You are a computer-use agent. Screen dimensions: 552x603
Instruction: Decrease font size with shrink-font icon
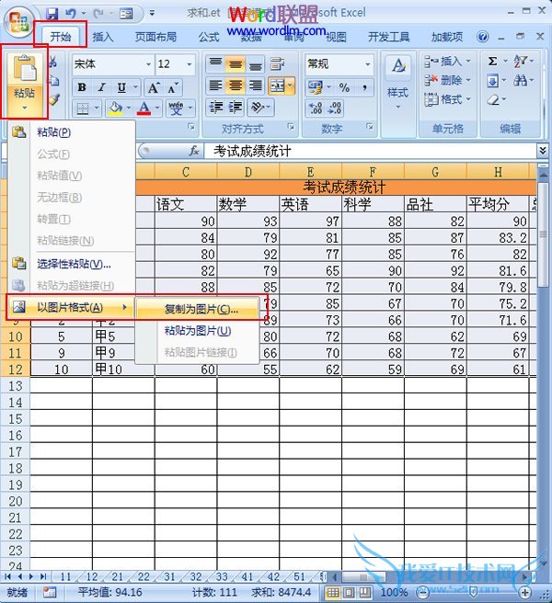point(173,88)
